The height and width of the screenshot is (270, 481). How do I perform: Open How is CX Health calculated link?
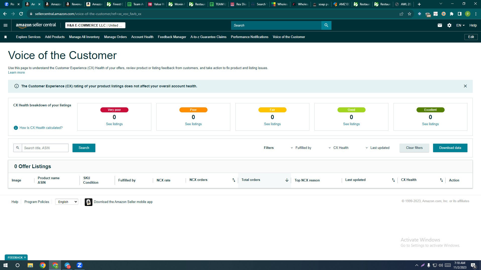pos(41,128)
